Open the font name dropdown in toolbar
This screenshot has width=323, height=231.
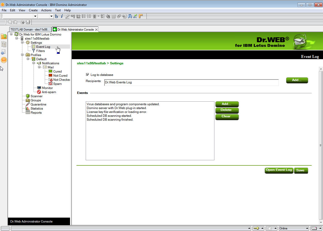36,16
